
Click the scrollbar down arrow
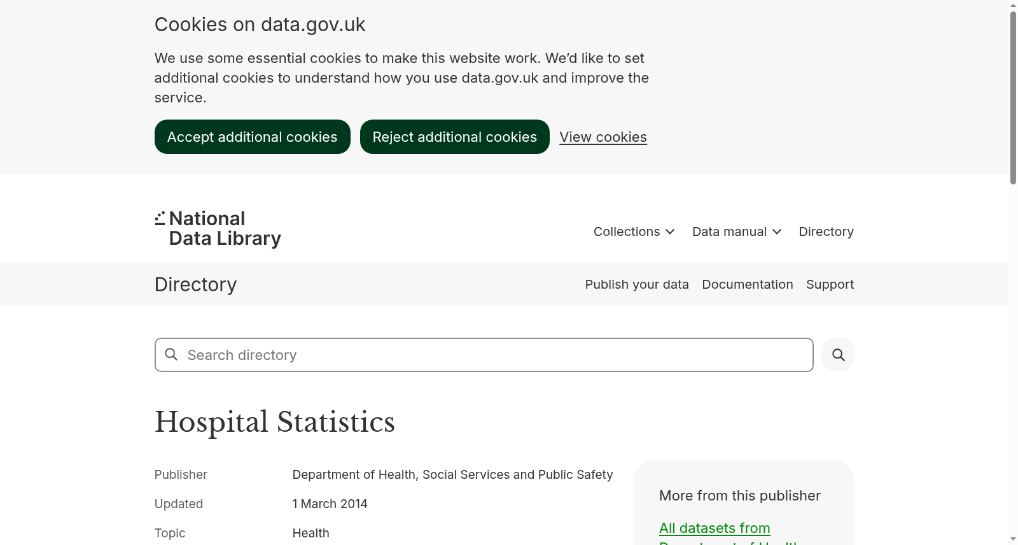click(x=1013, y=539)
